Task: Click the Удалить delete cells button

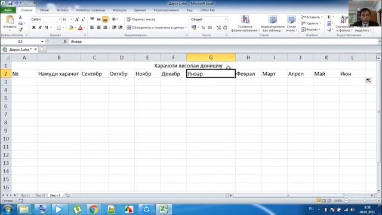Action: tap(311, 23)
